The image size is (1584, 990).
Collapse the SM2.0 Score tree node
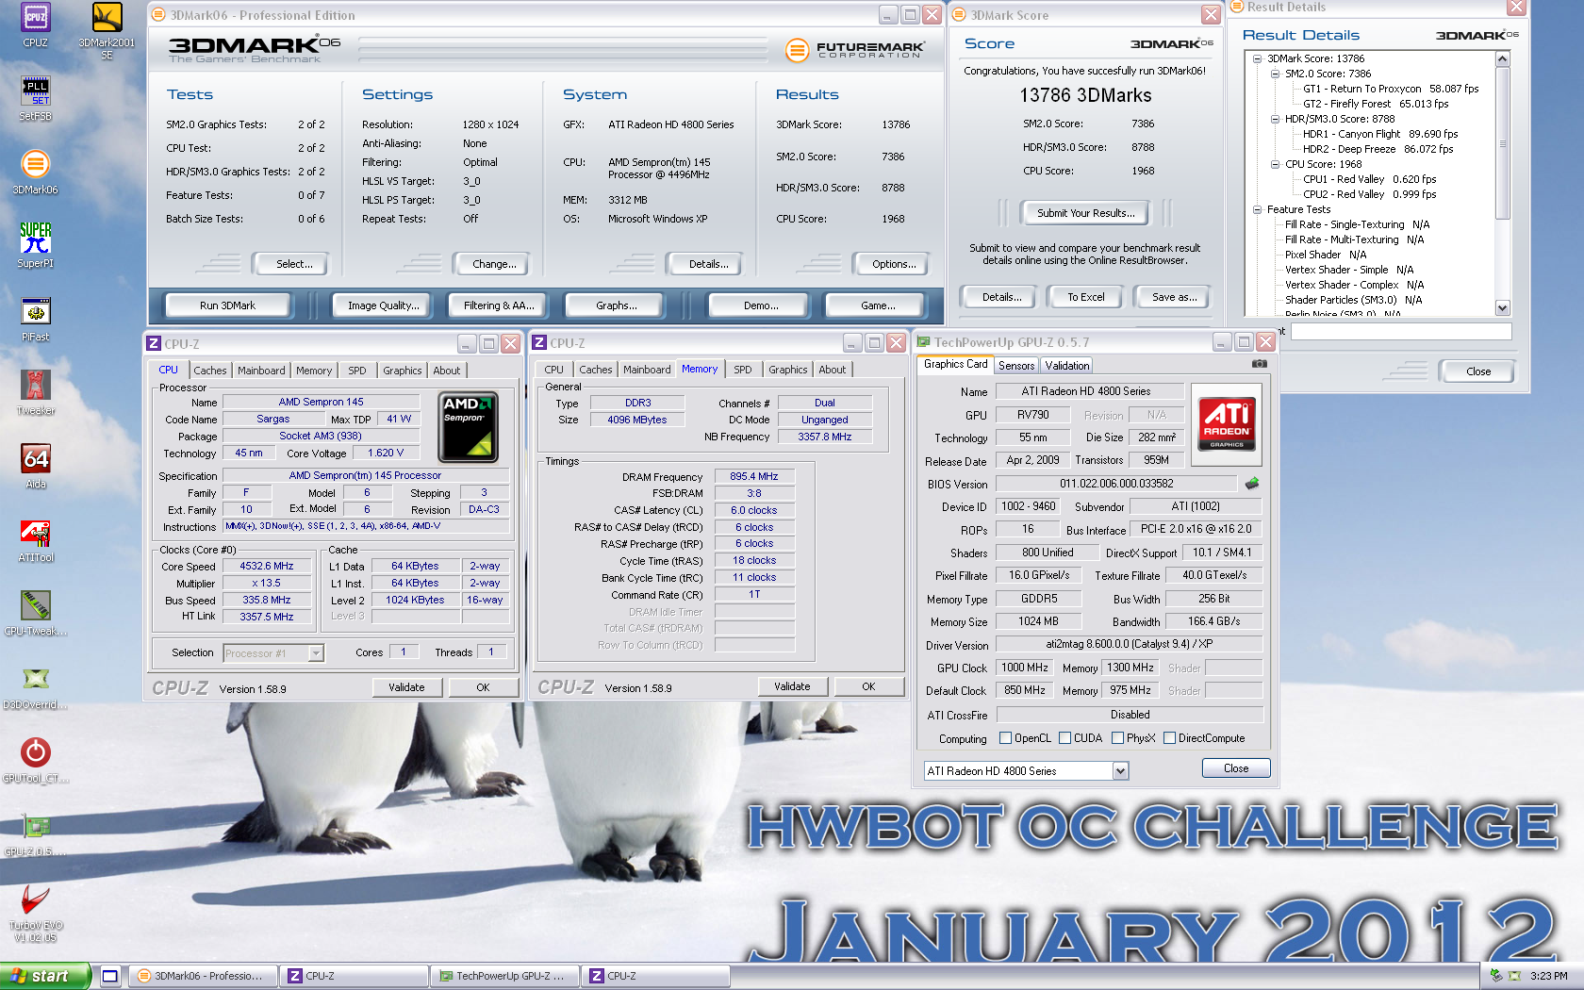1275,74
